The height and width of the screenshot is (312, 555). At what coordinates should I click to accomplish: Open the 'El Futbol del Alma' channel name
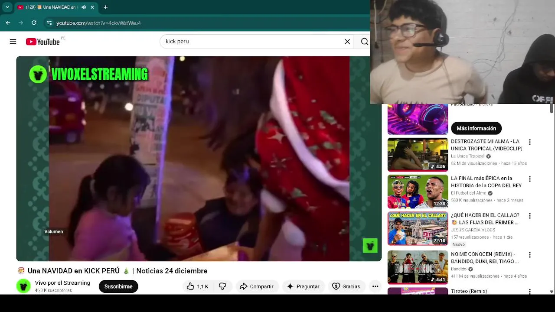click(468, 193)
